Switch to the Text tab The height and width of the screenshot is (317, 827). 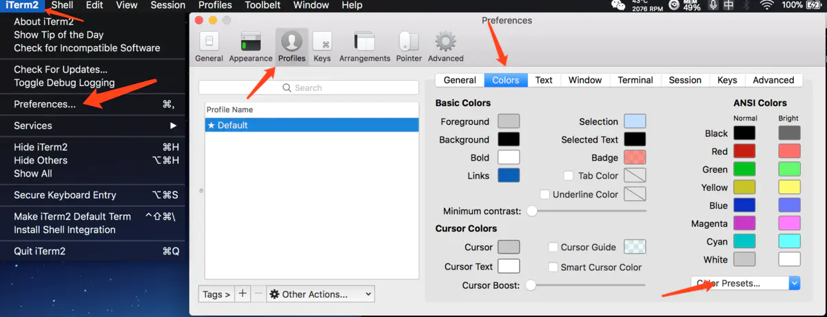click(x=544, y=80)
